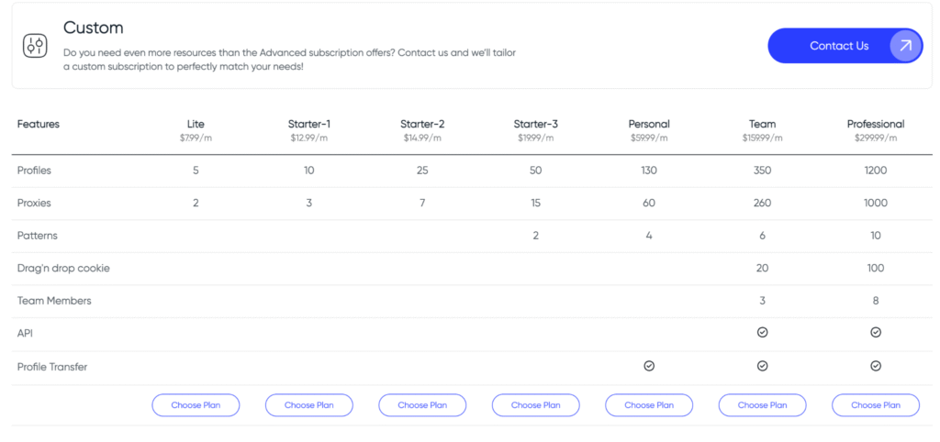Click Profile Transfer checkmark under Professional
This screenshot has width=940, height=442.
tap(875, 366)
